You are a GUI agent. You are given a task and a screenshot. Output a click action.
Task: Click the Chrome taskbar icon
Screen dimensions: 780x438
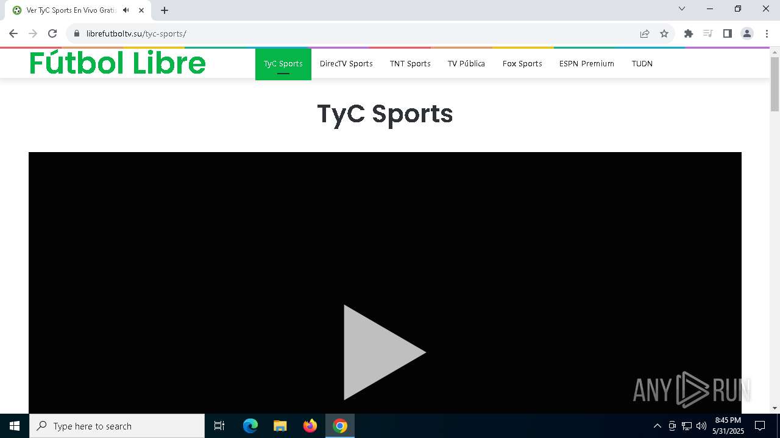(340, 426)
